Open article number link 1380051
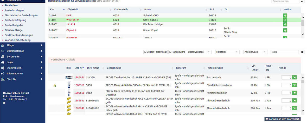The image size is (307, 123). [x=79, y=78]
